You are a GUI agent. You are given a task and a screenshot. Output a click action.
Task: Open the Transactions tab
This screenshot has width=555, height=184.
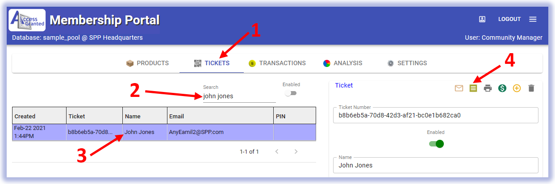click(277, 63)
